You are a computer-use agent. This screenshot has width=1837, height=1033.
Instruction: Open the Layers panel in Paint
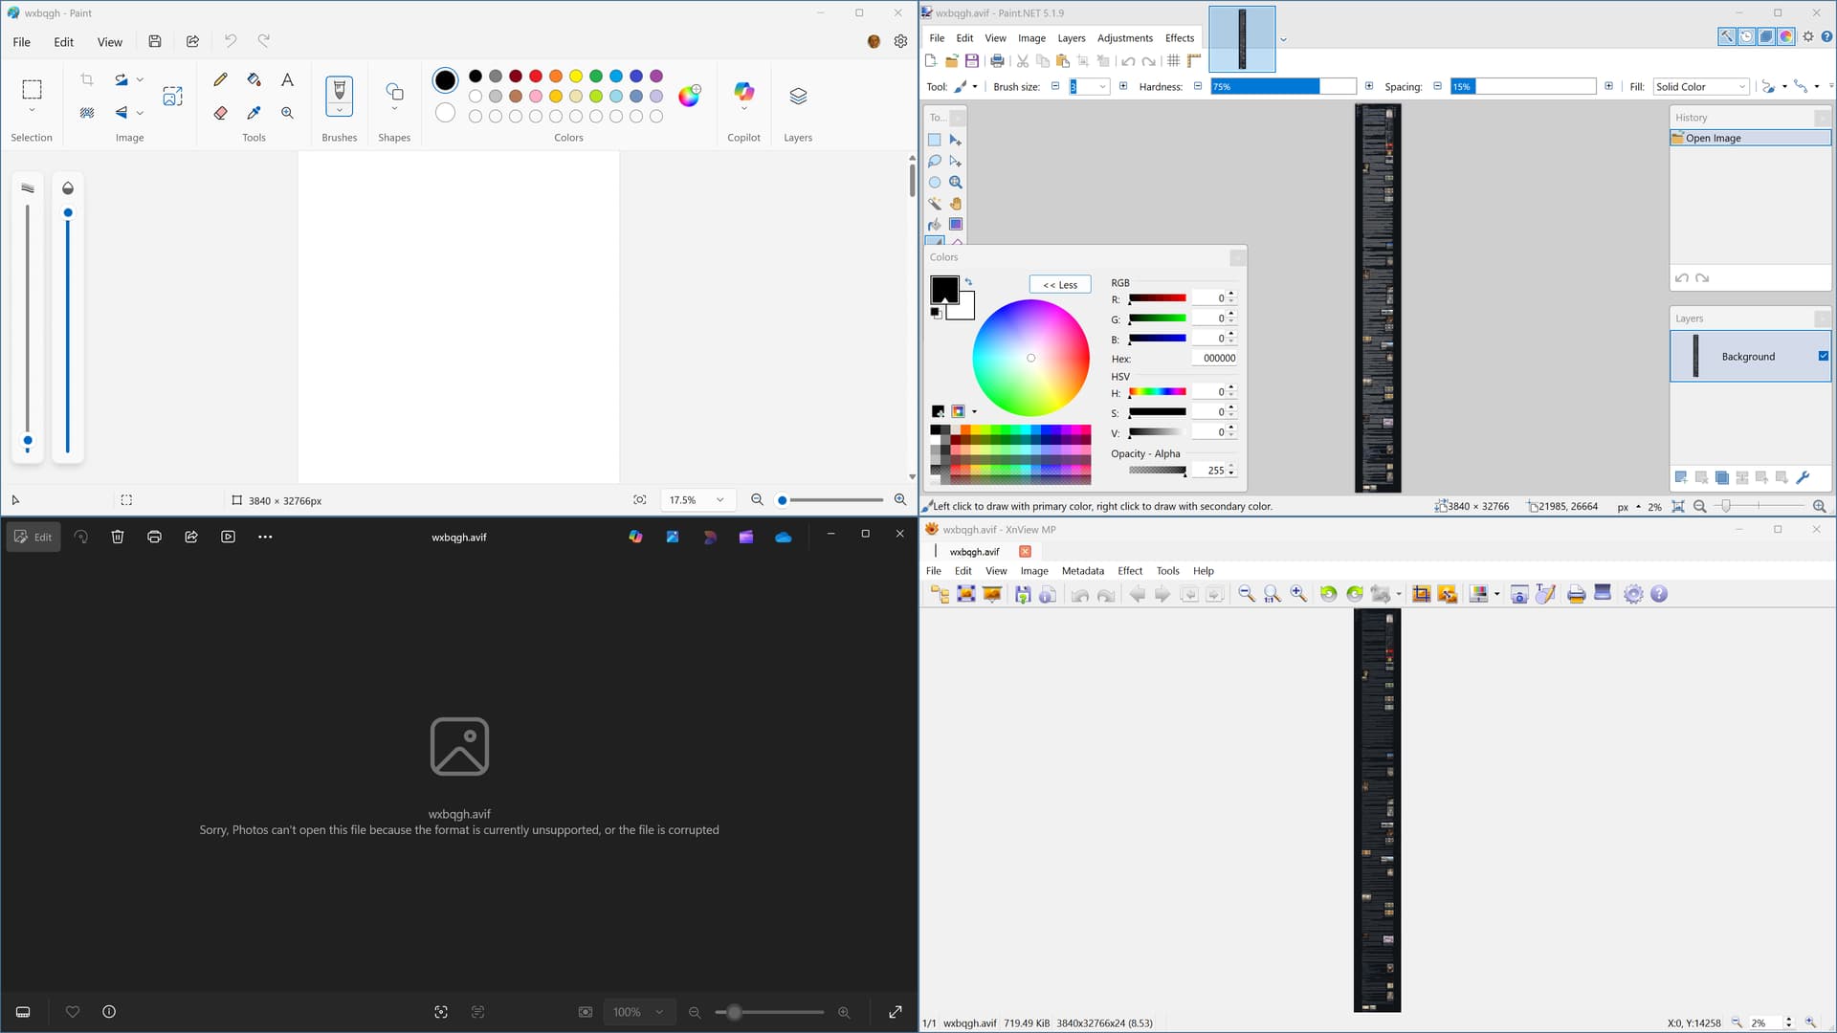click(798, 96)
